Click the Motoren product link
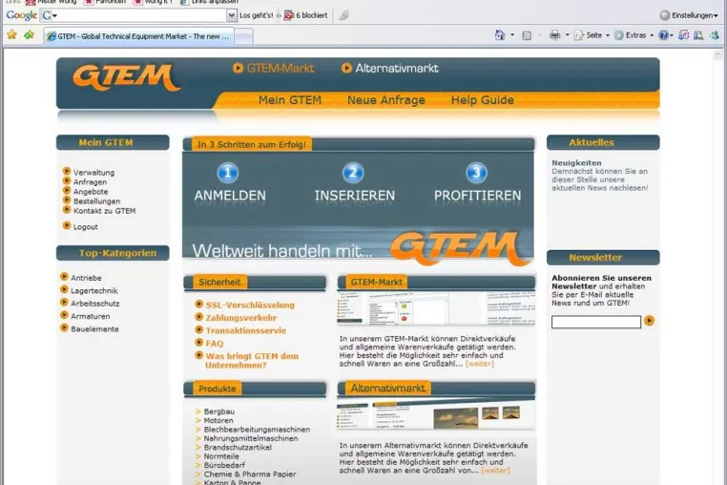This screenshot has height=485, width=727. (x=218, y=420)
